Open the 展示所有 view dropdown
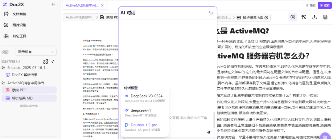The image size is (333, 139). 36,52
